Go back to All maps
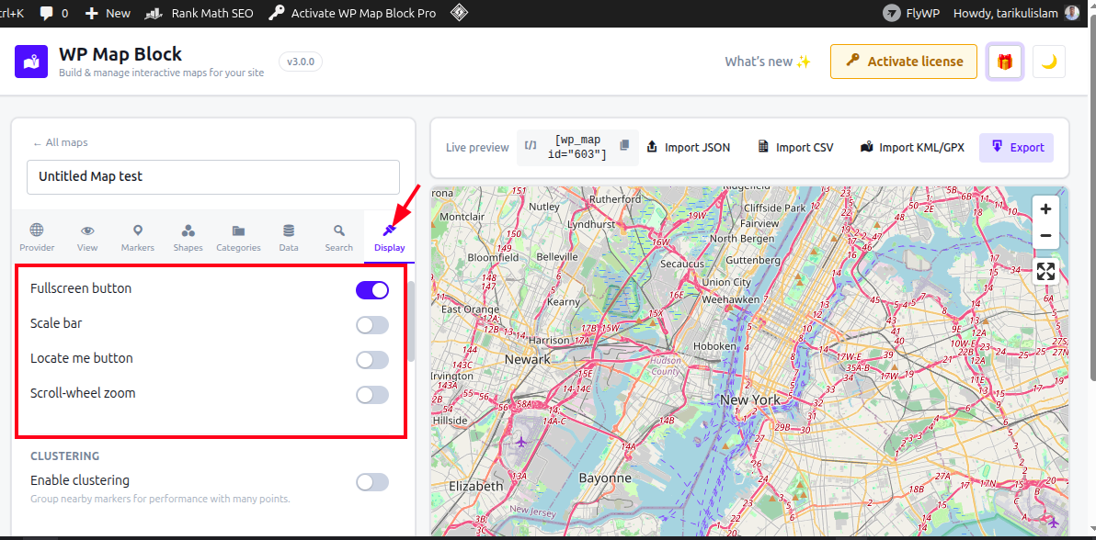This screenshot has height=540, width=1096. 60,142
